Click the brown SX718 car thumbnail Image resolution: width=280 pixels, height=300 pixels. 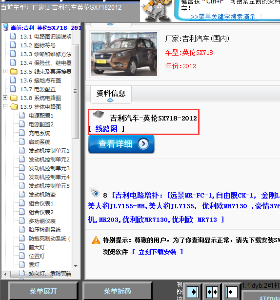(x=124, y=54)
